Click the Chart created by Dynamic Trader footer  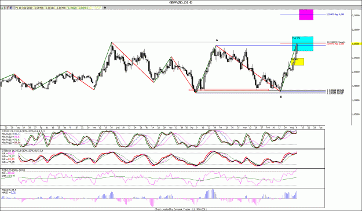coord(181,209)
